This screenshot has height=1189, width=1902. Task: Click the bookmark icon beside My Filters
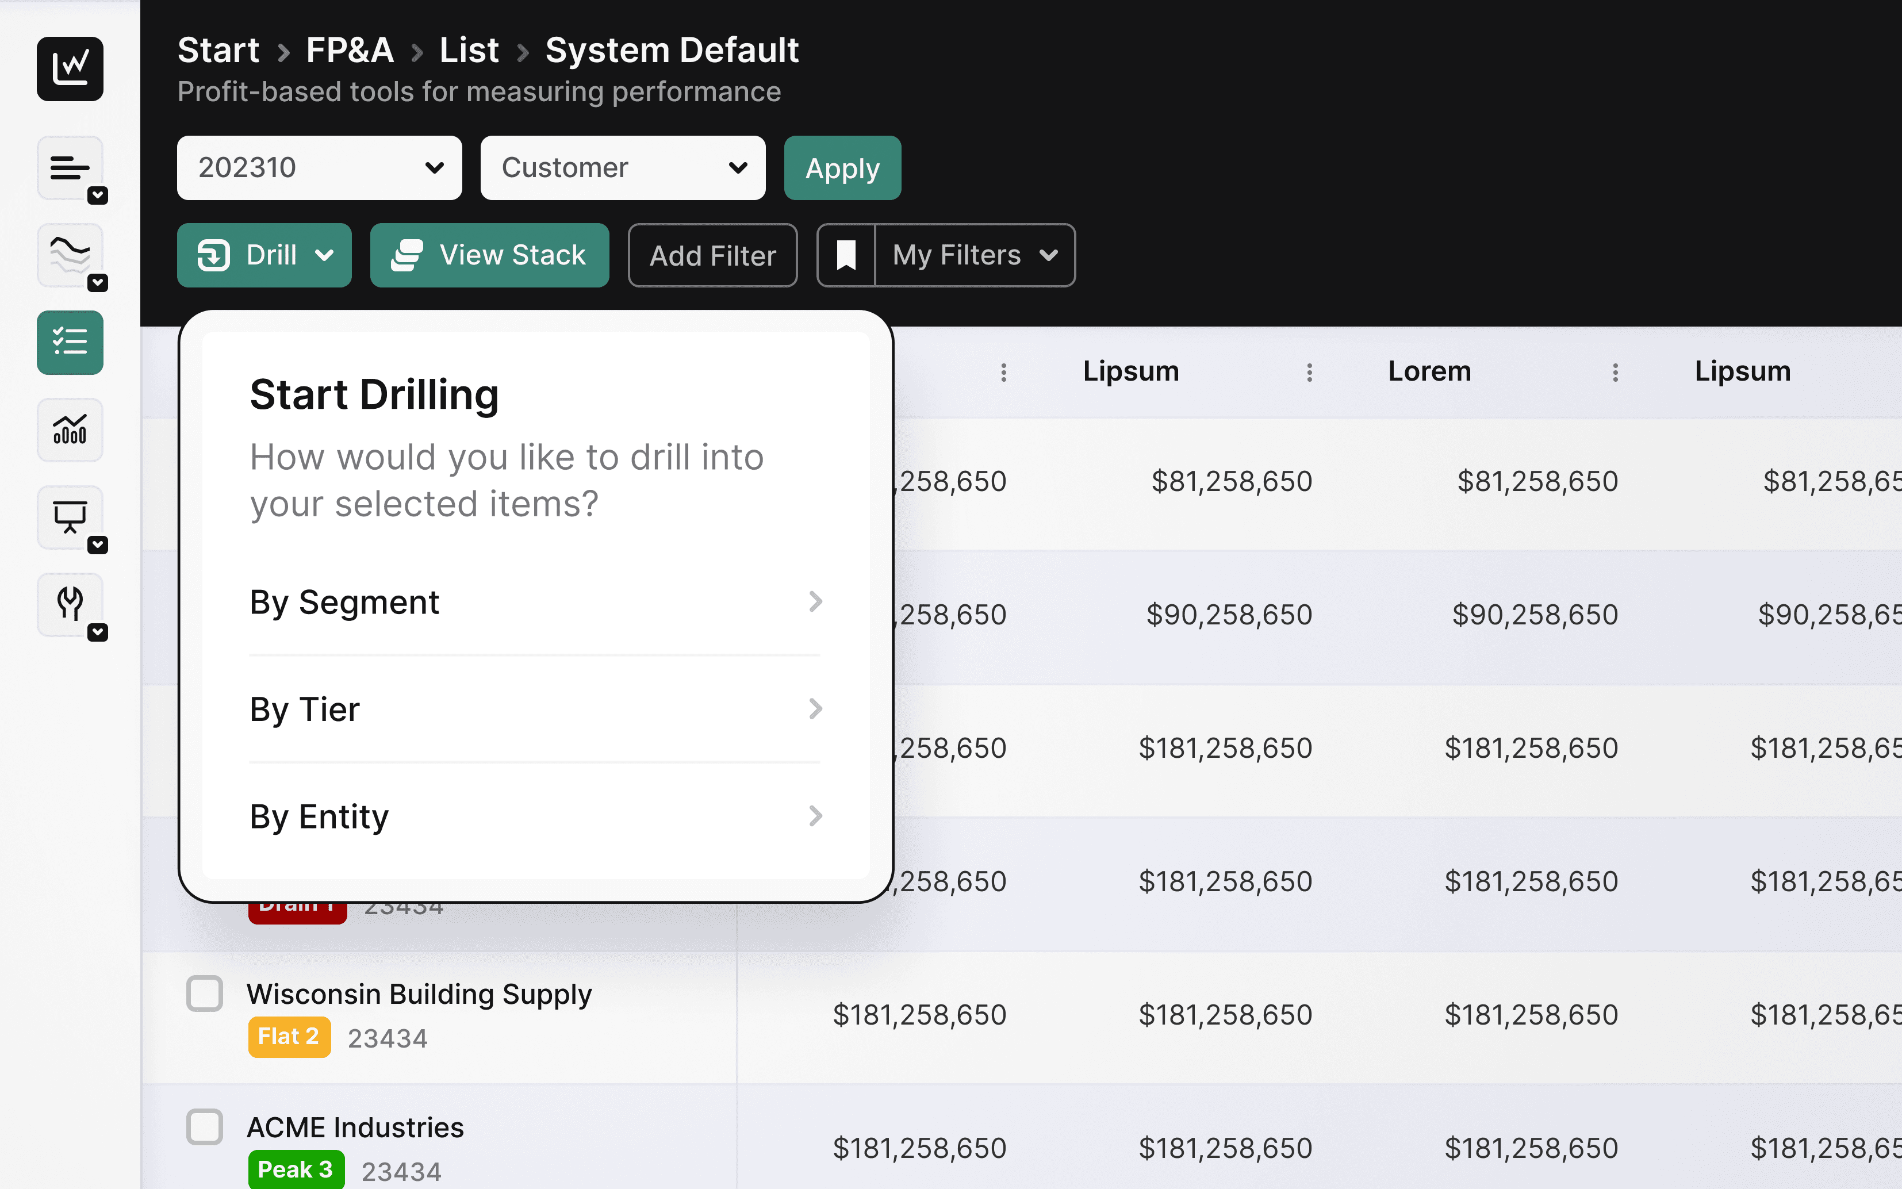[846, 255]
